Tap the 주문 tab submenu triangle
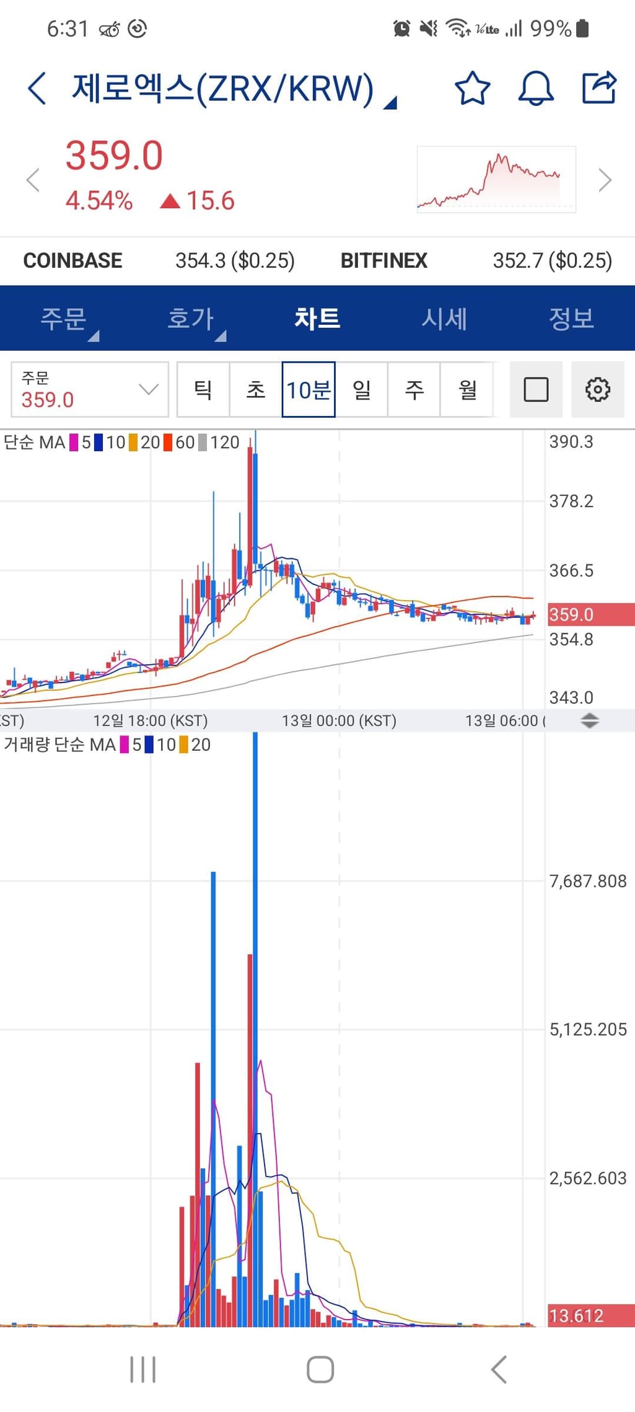Viewport: 635px width, 1412px height. pos(94,335)
